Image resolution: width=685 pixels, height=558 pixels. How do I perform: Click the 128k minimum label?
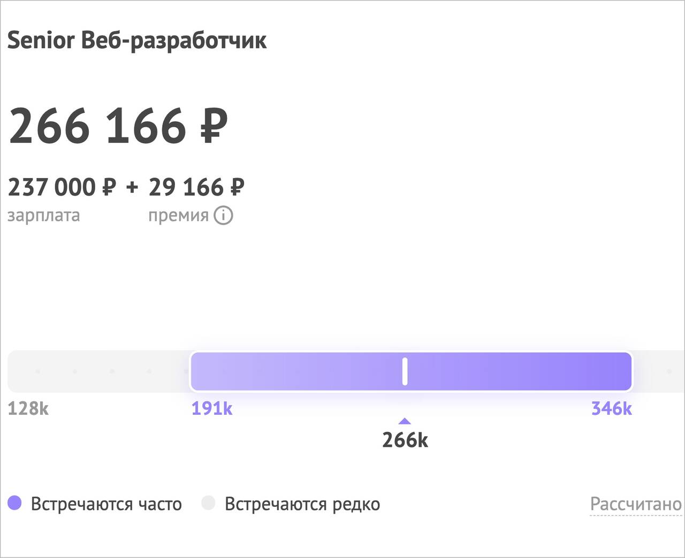click(x=28, y=409)
